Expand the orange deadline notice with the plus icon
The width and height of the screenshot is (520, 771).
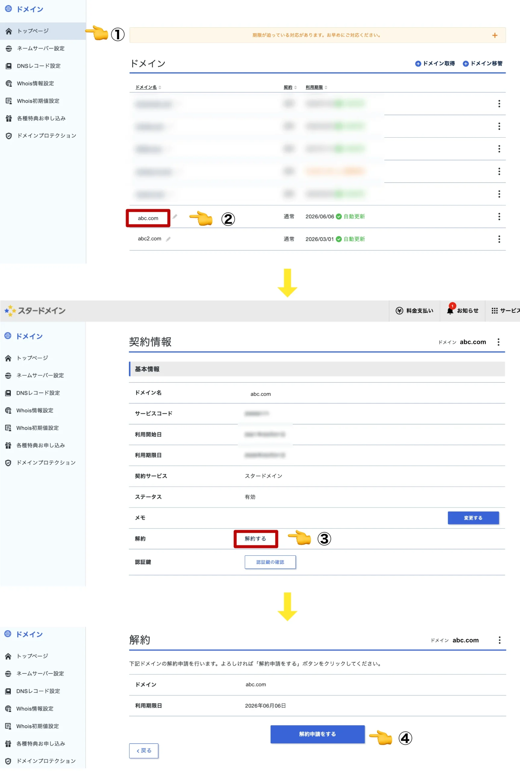(494, 35)
